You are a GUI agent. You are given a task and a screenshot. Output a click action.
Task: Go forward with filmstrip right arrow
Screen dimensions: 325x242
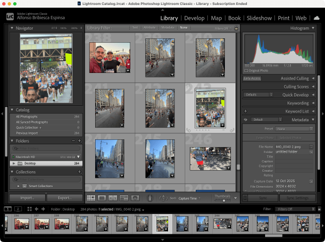coord(43,209)
